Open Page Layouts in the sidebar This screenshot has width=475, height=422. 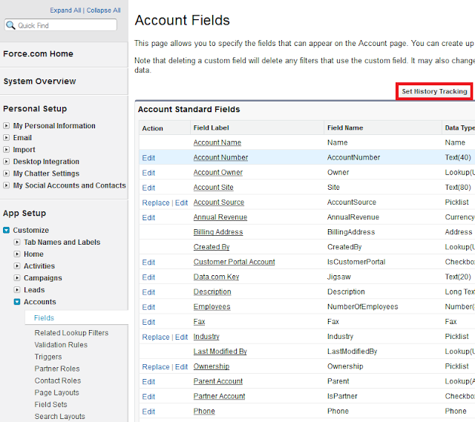coord(56,392)
